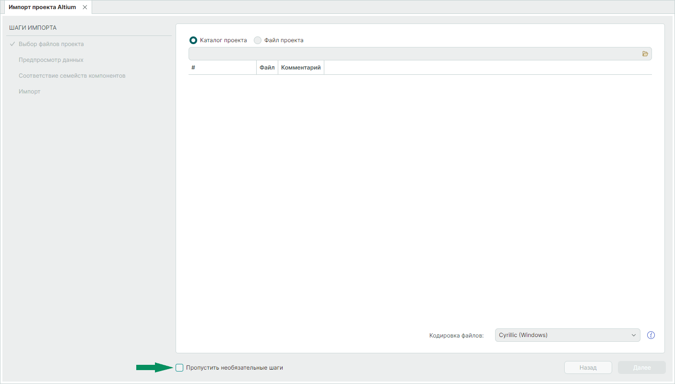
Task: Open file encoding info icon
Action: coord(651,335)
